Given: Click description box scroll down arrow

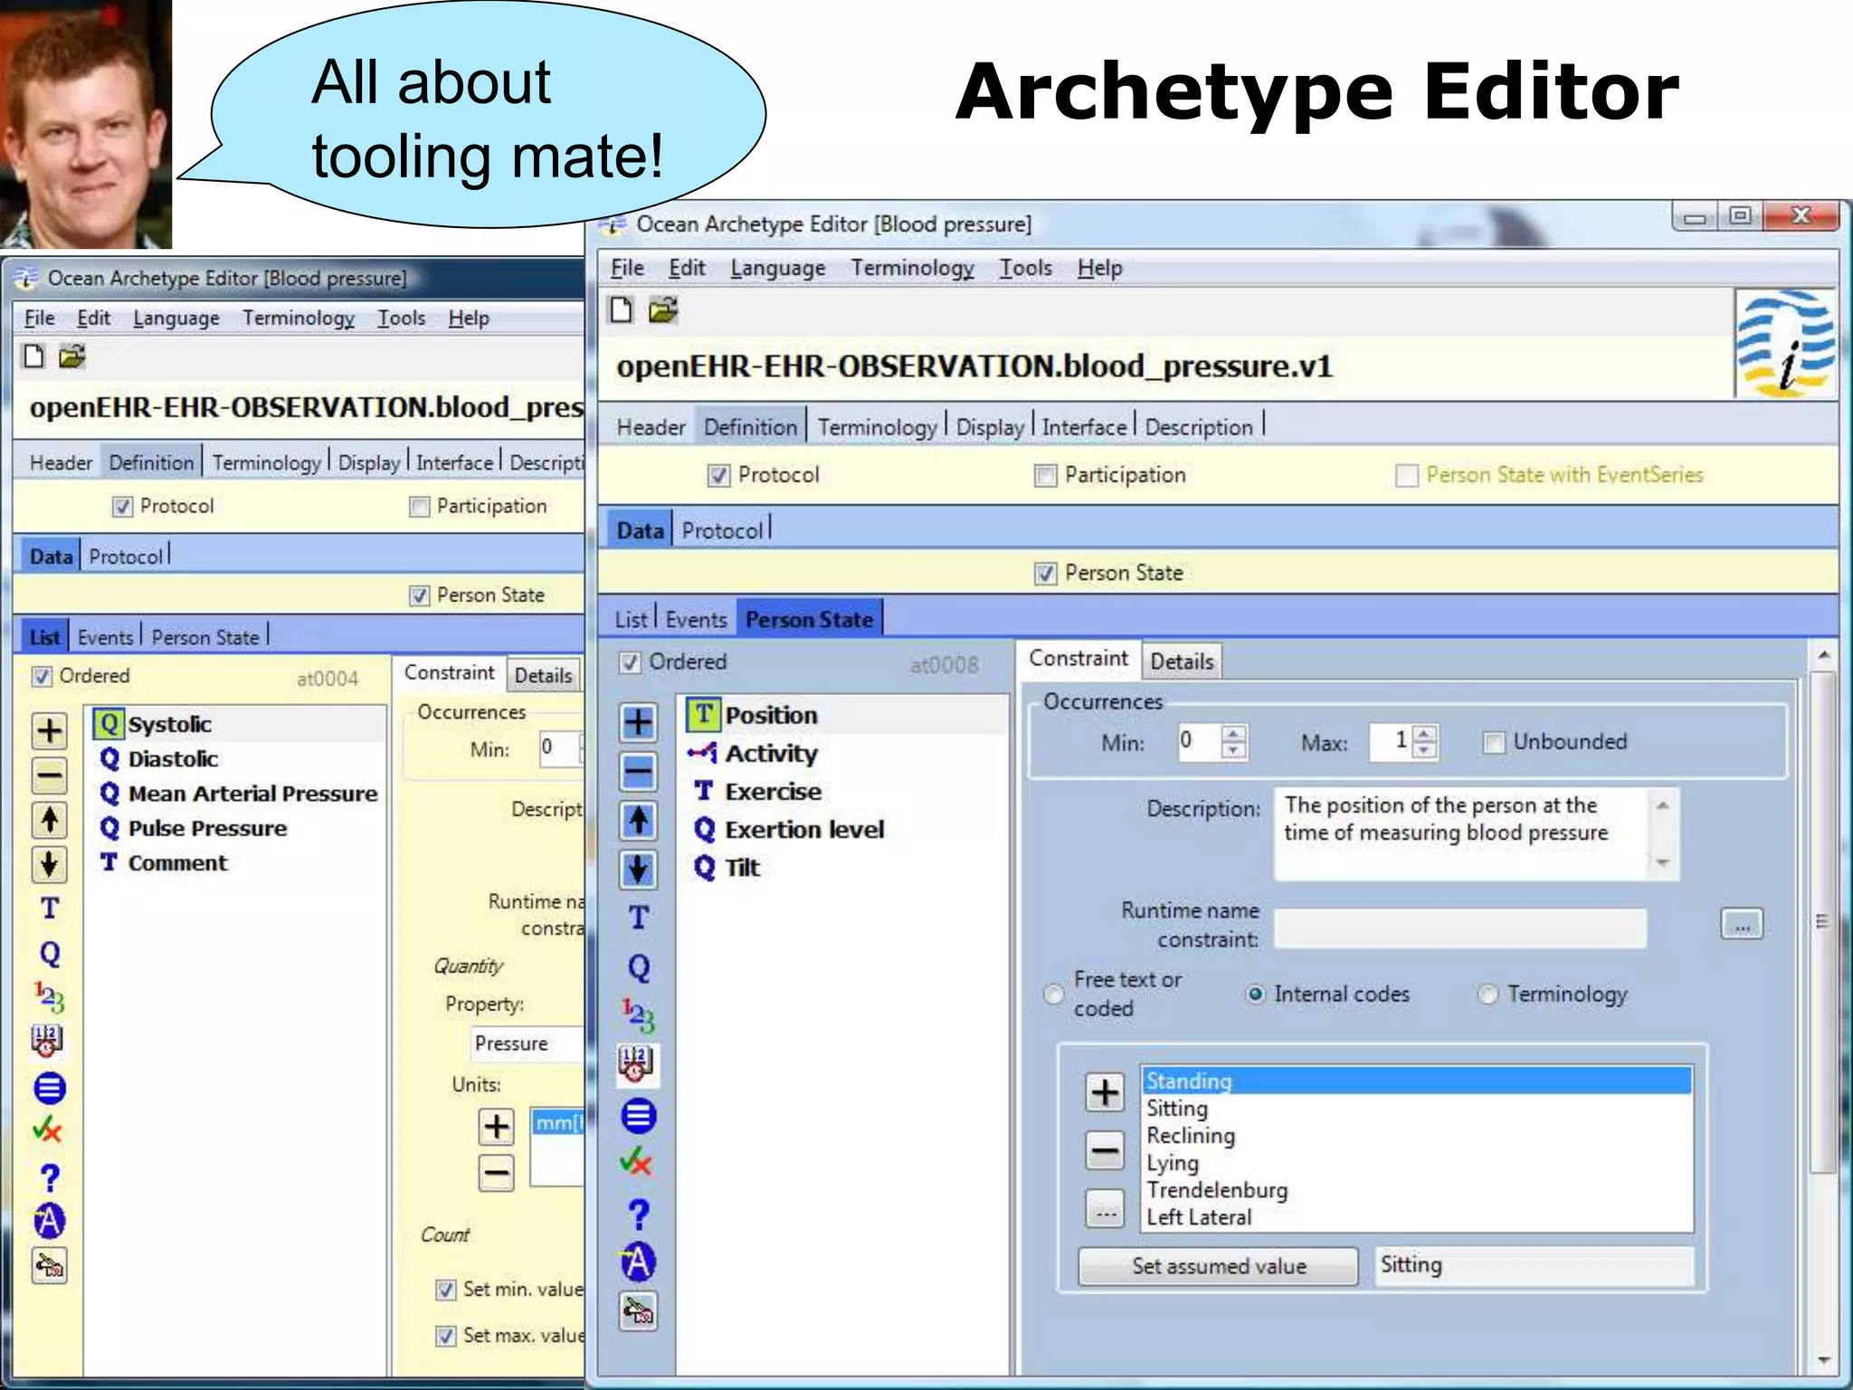Looking at the screenshot, I should click(x=1663, y=862).
